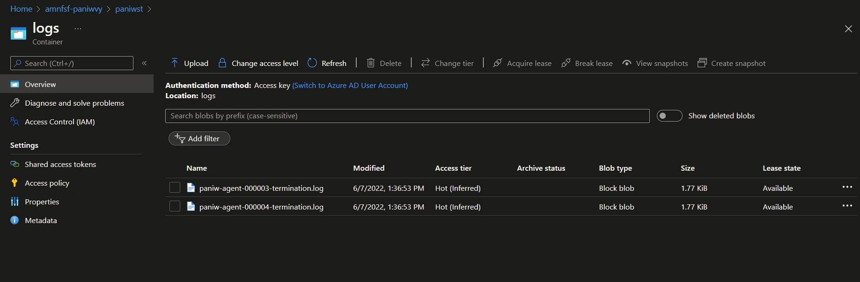Click the Metadata info icon
Image resolution: width=860 pixels, height=282 pixels.
(15, 220)
